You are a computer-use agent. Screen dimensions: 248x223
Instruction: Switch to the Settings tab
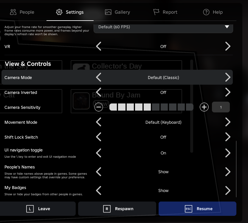coord(70,12)
